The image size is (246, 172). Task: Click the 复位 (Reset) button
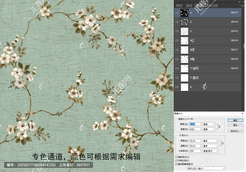[x=235, y=125]
